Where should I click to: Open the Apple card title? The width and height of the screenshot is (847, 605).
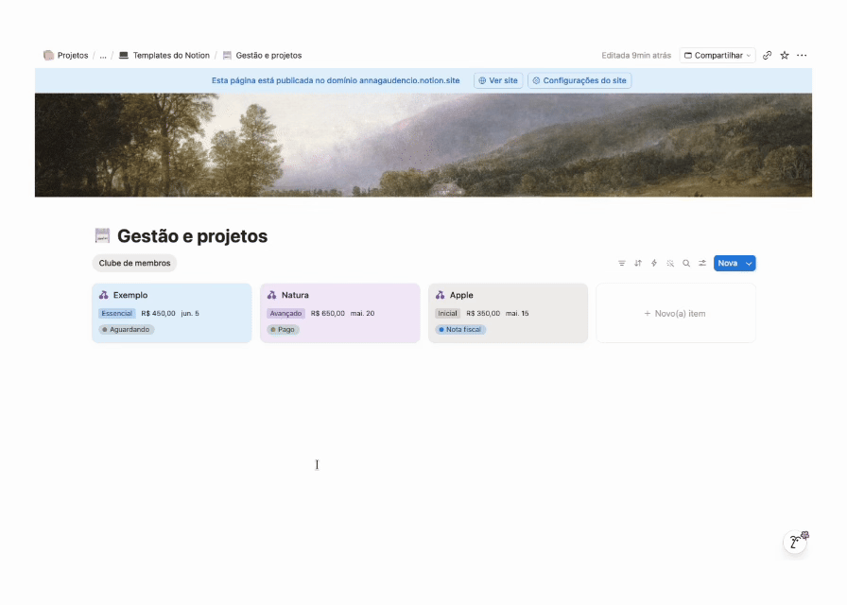point(461,295)
